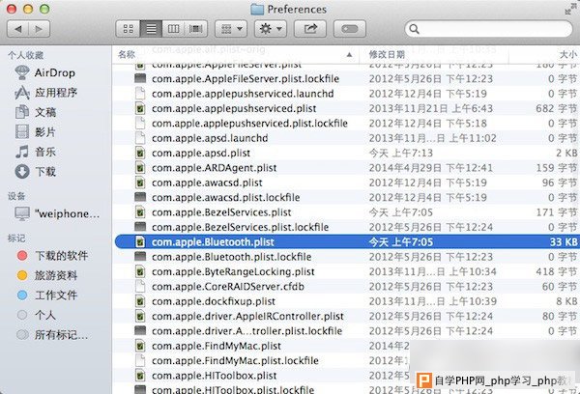Click the com.apple.CoreRAIDServer.cfdb file icon
Image resolution: width=580 pixels, height=394 pixels.
[140, 287]
